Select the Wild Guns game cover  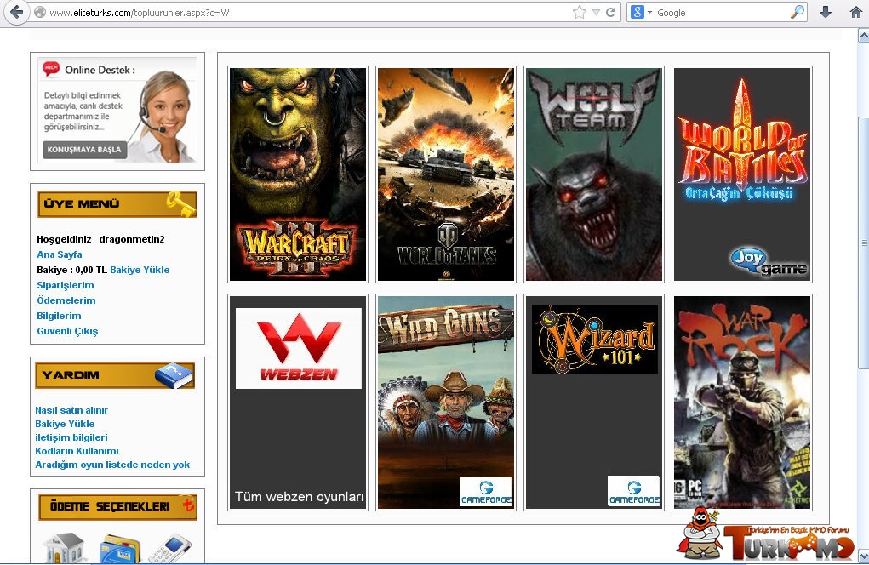coord(446,402)
